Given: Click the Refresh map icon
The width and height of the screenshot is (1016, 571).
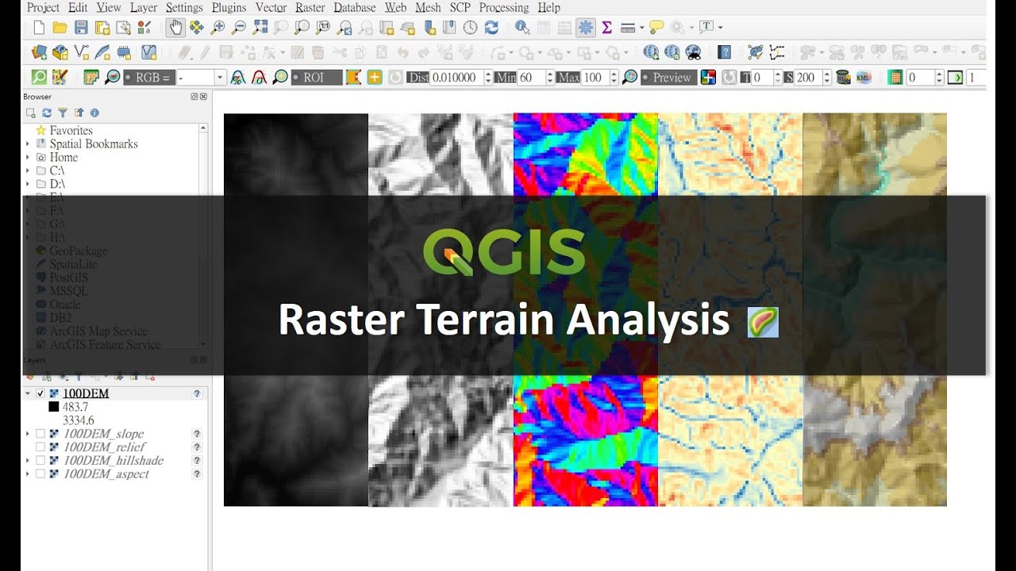Looking at the screenshot, I should (x=491, y=28).
